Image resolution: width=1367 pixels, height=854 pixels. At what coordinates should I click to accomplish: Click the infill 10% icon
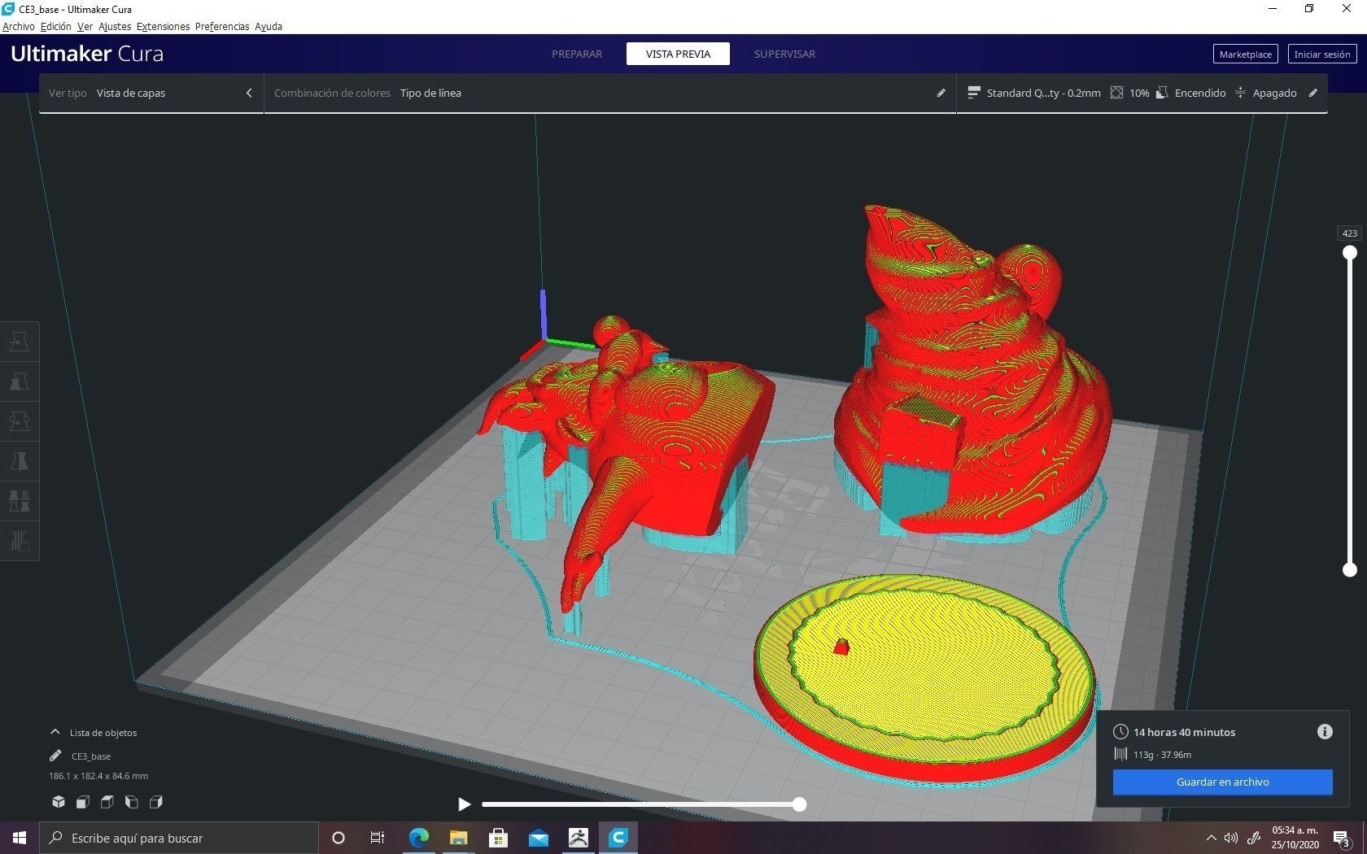tap(1116, 93)
